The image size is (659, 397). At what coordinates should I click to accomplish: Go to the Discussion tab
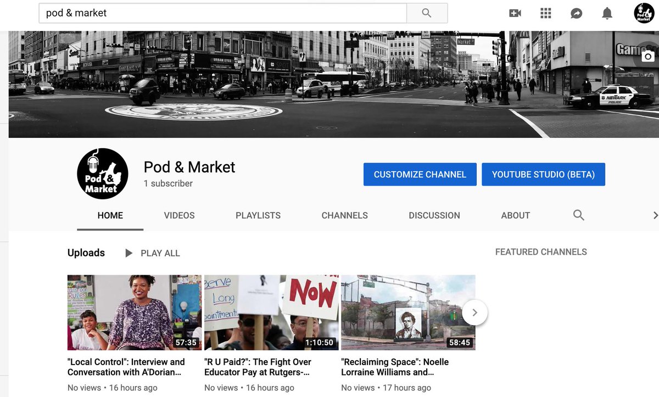pyautogui.click(x=434, y=215)
